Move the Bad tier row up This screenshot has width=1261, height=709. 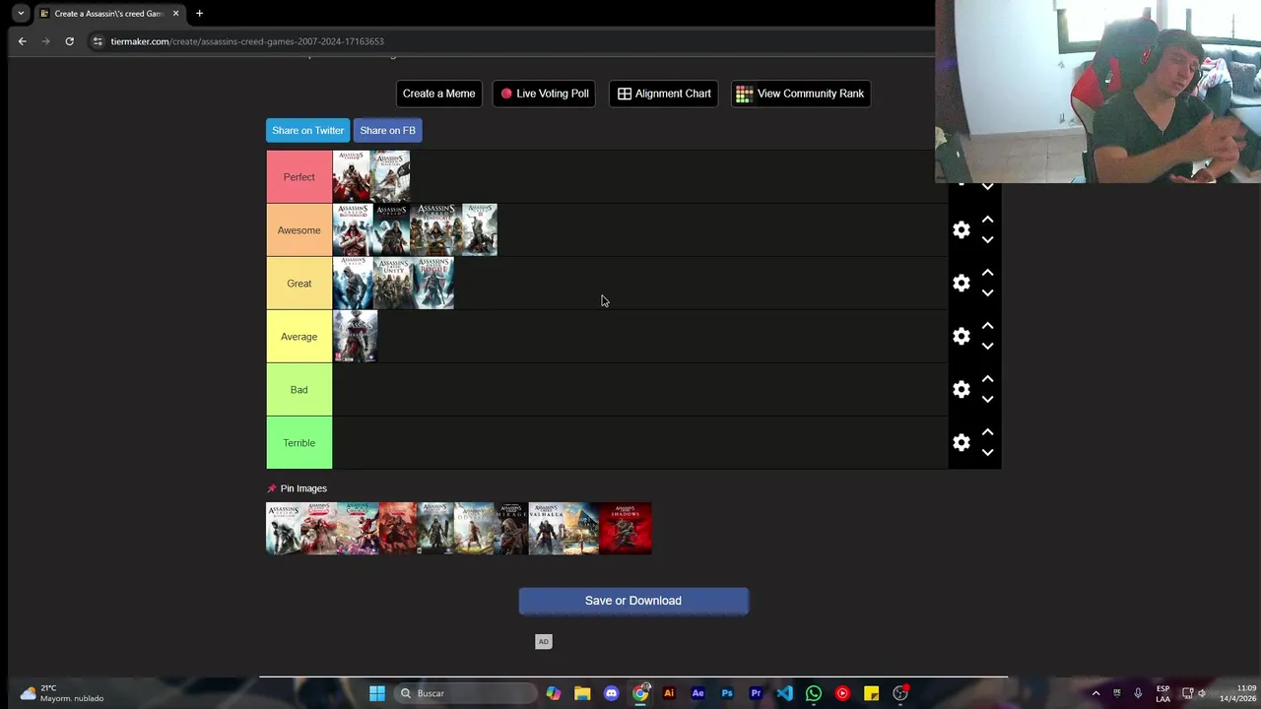point(987,379)
